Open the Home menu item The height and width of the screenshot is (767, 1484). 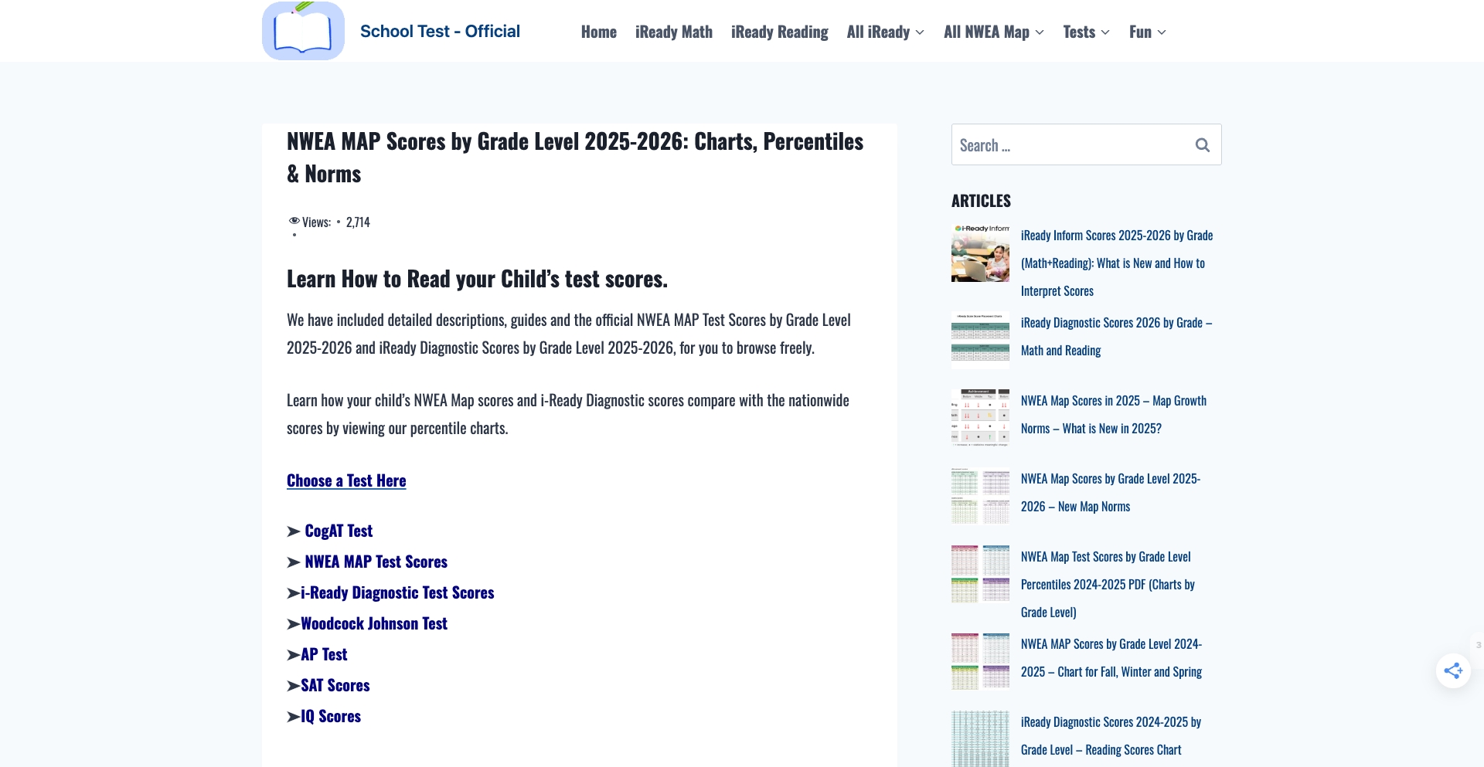pos(598,32)
